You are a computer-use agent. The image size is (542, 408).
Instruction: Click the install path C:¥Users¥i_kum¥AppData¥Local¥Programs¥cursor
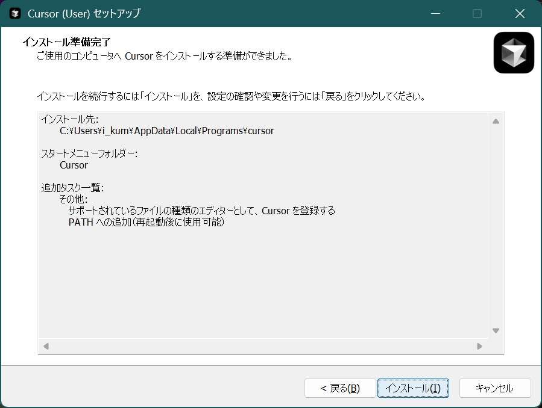point(167,131)
